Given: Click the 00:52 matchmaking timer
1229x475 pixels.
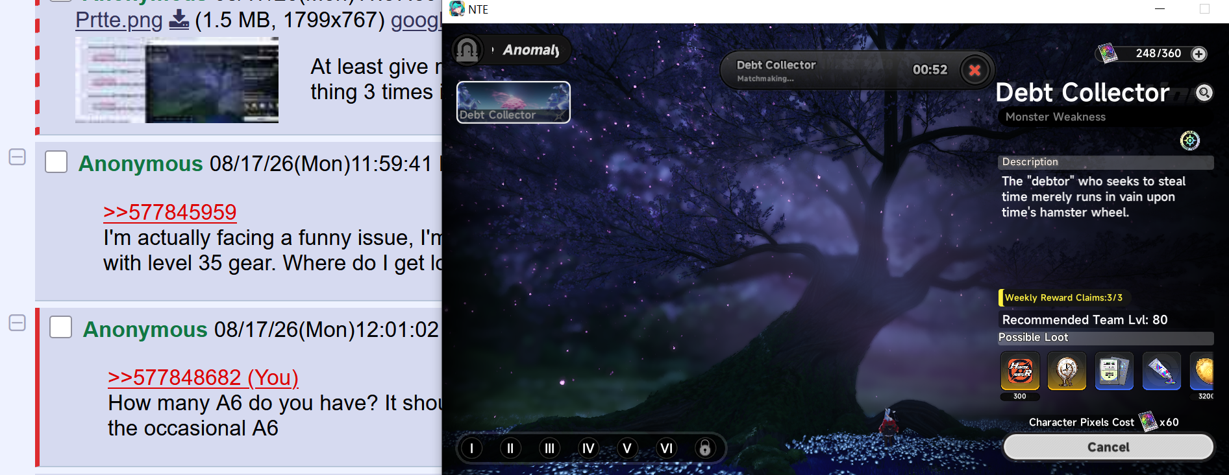Looking at the screenshot, I should (x=930, y=69).
